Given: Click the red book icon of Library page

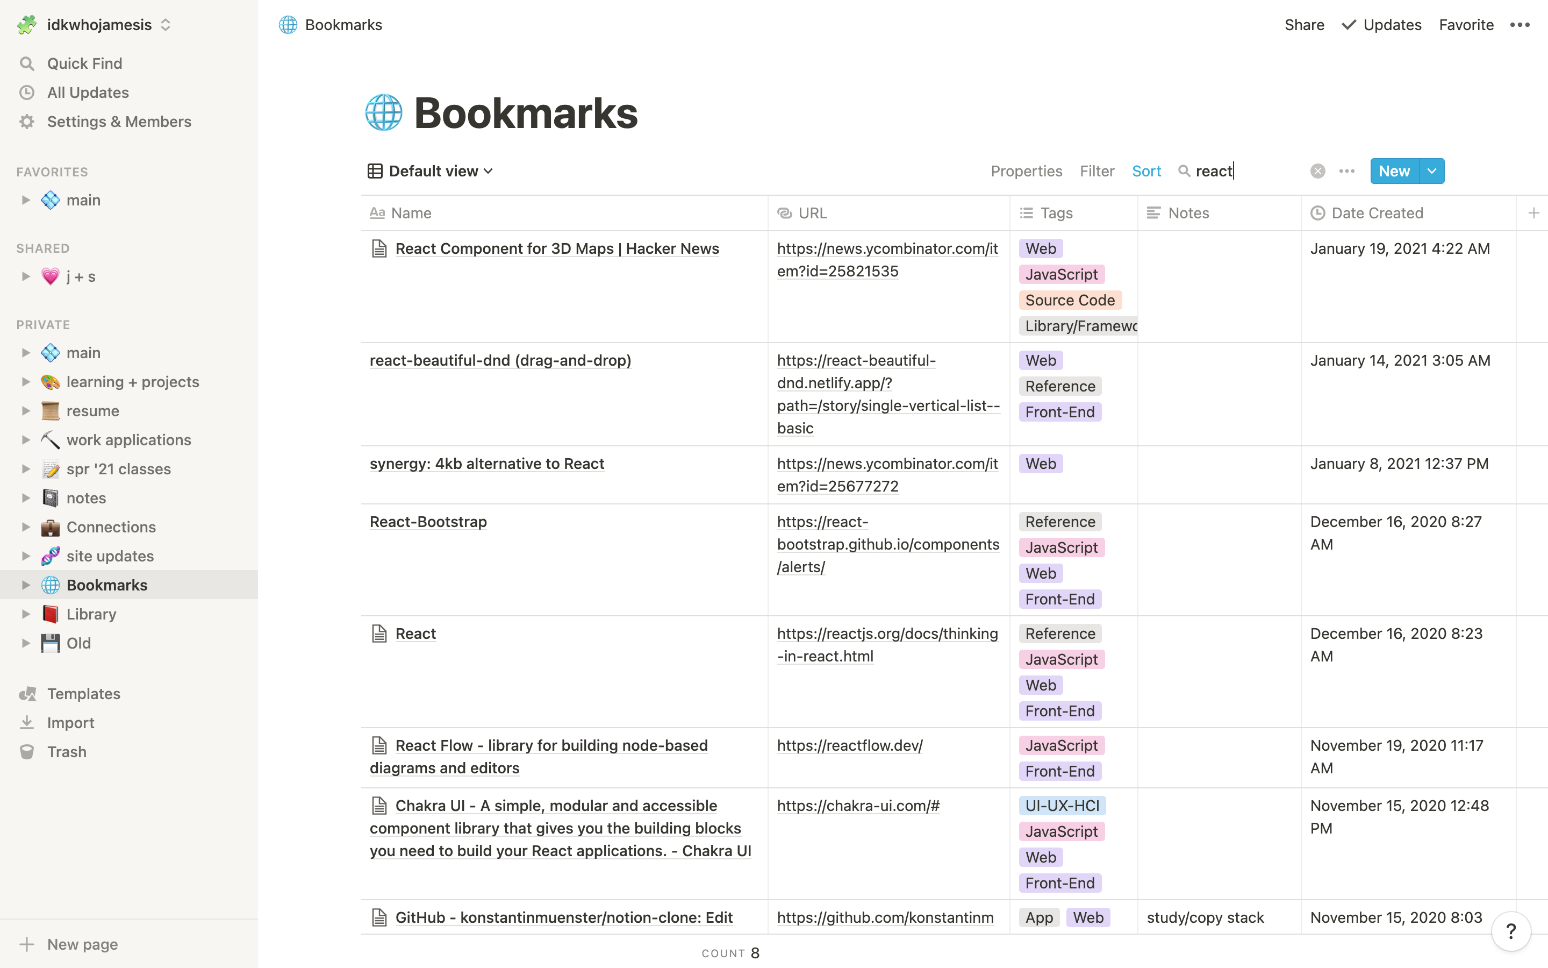Looking at the screenshot, I should [x=51, y=614].
